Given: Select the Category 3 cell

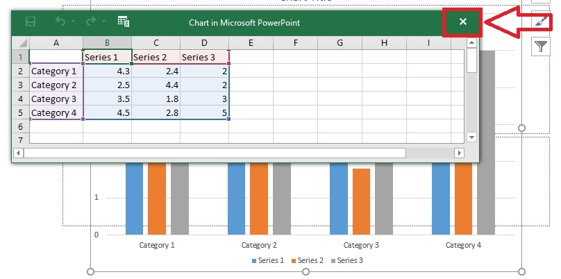Looking at the screenshot, I should [x=55, y=99].
